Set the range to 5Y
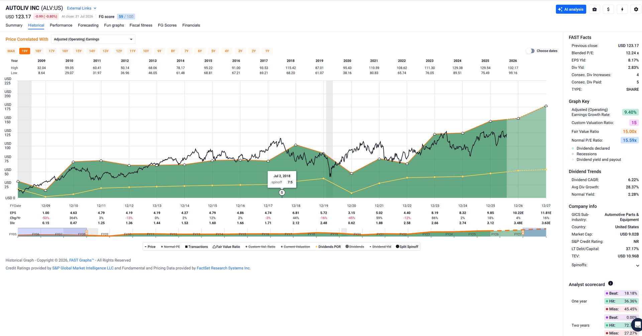 (213, 51)
